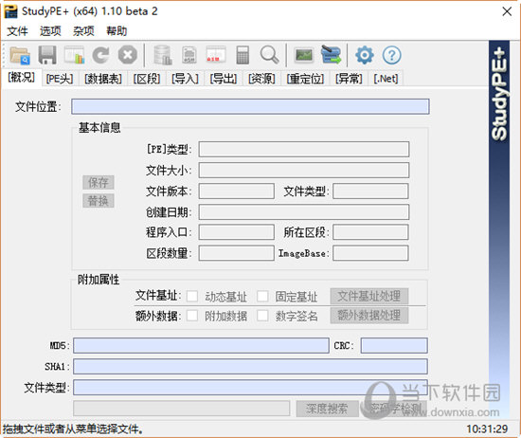521x438 pixels.
Task: Click the 创建日期 field
Action: [x=304, y=211]
